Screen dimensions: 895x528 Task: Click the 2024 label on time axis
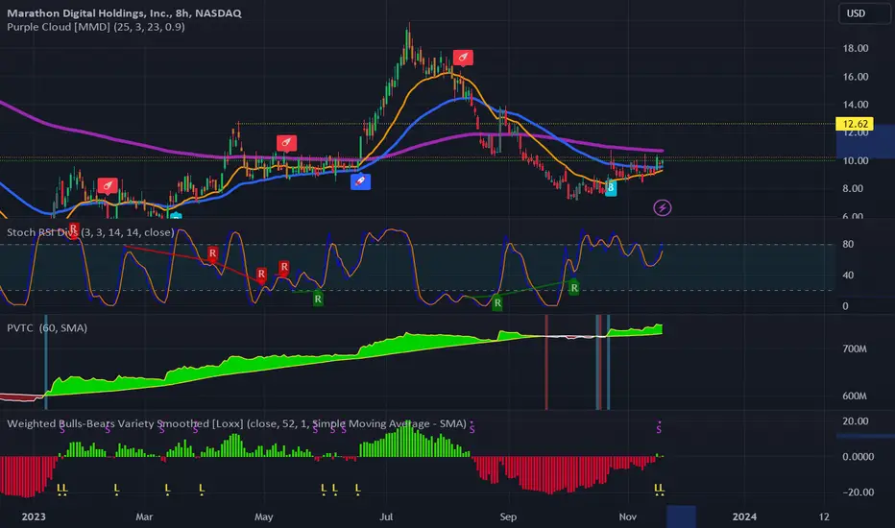pos(744,516)
